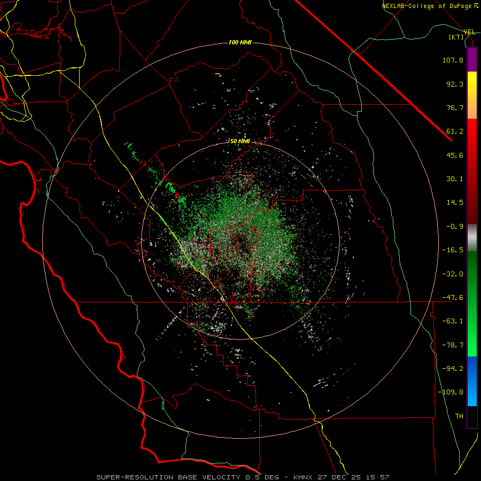Select the 76.7 velocity scale value
Image resolution: width=481 pixels, height=481 pixels.
455,107
